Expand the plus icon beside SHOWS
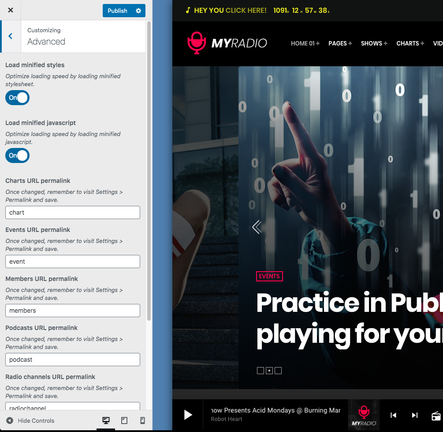Viewport: 443px width, 432px height. coord(385,43)
